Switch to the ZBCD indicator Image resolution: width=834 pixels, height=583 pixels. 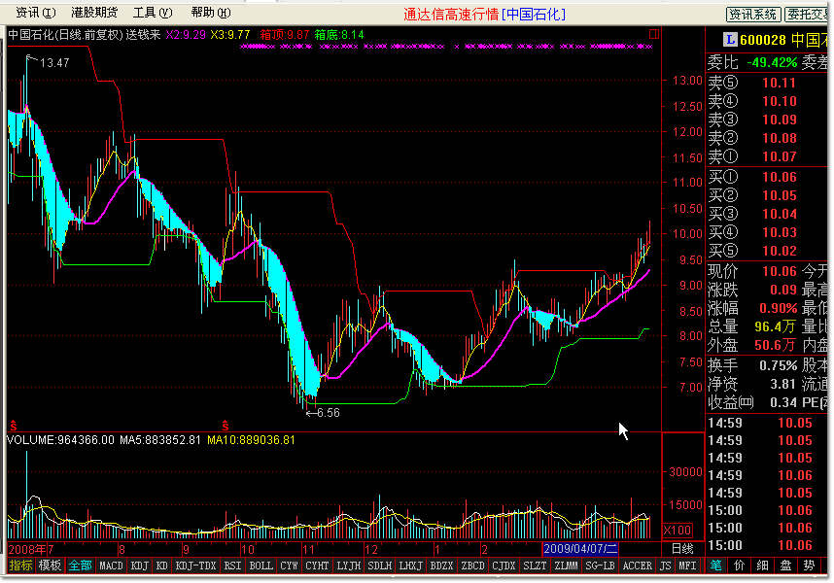point(472,566)
